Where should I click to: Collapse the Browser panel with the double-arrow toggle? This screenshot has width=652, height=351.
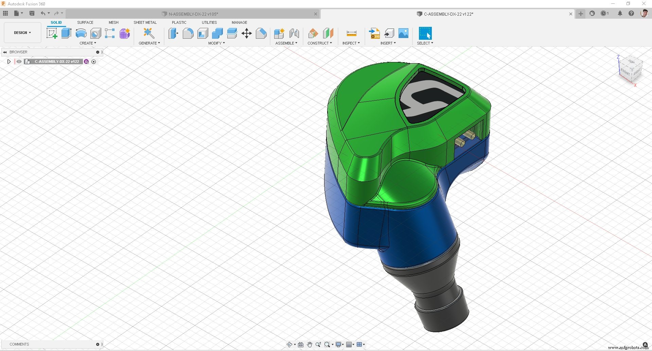(x=5, y=52)
